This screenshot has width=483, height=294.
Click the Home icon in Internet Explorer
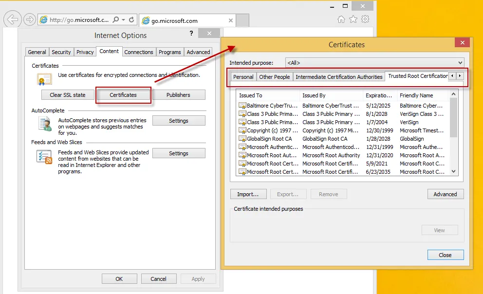341,19
